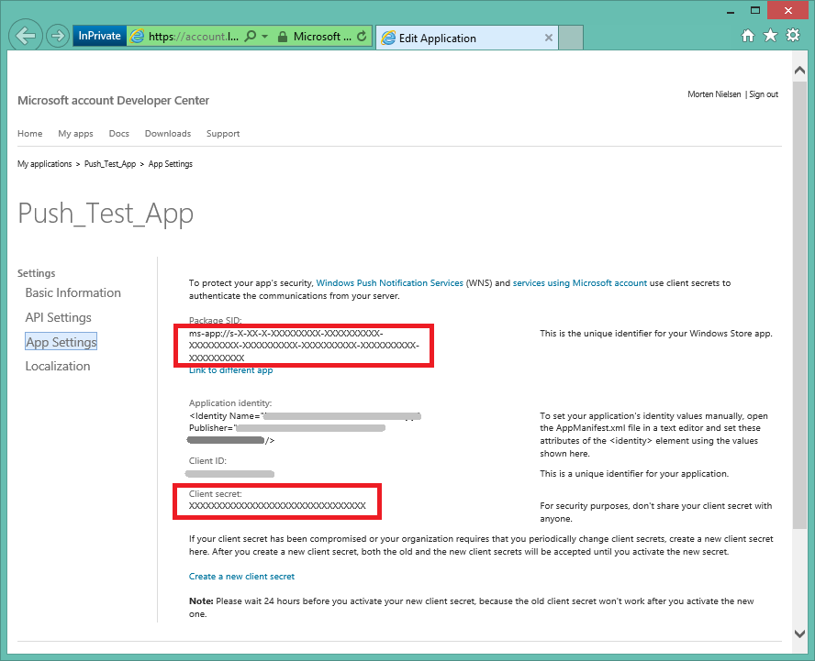Click the Push_Test_App breadcrumb link
Screen dimensions: 815x661
[x=110, y=164]
